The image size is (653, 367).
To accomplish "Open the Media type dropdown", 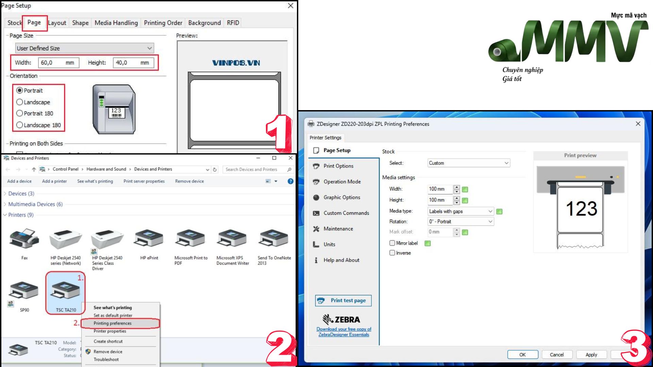I will click(461, 211).
